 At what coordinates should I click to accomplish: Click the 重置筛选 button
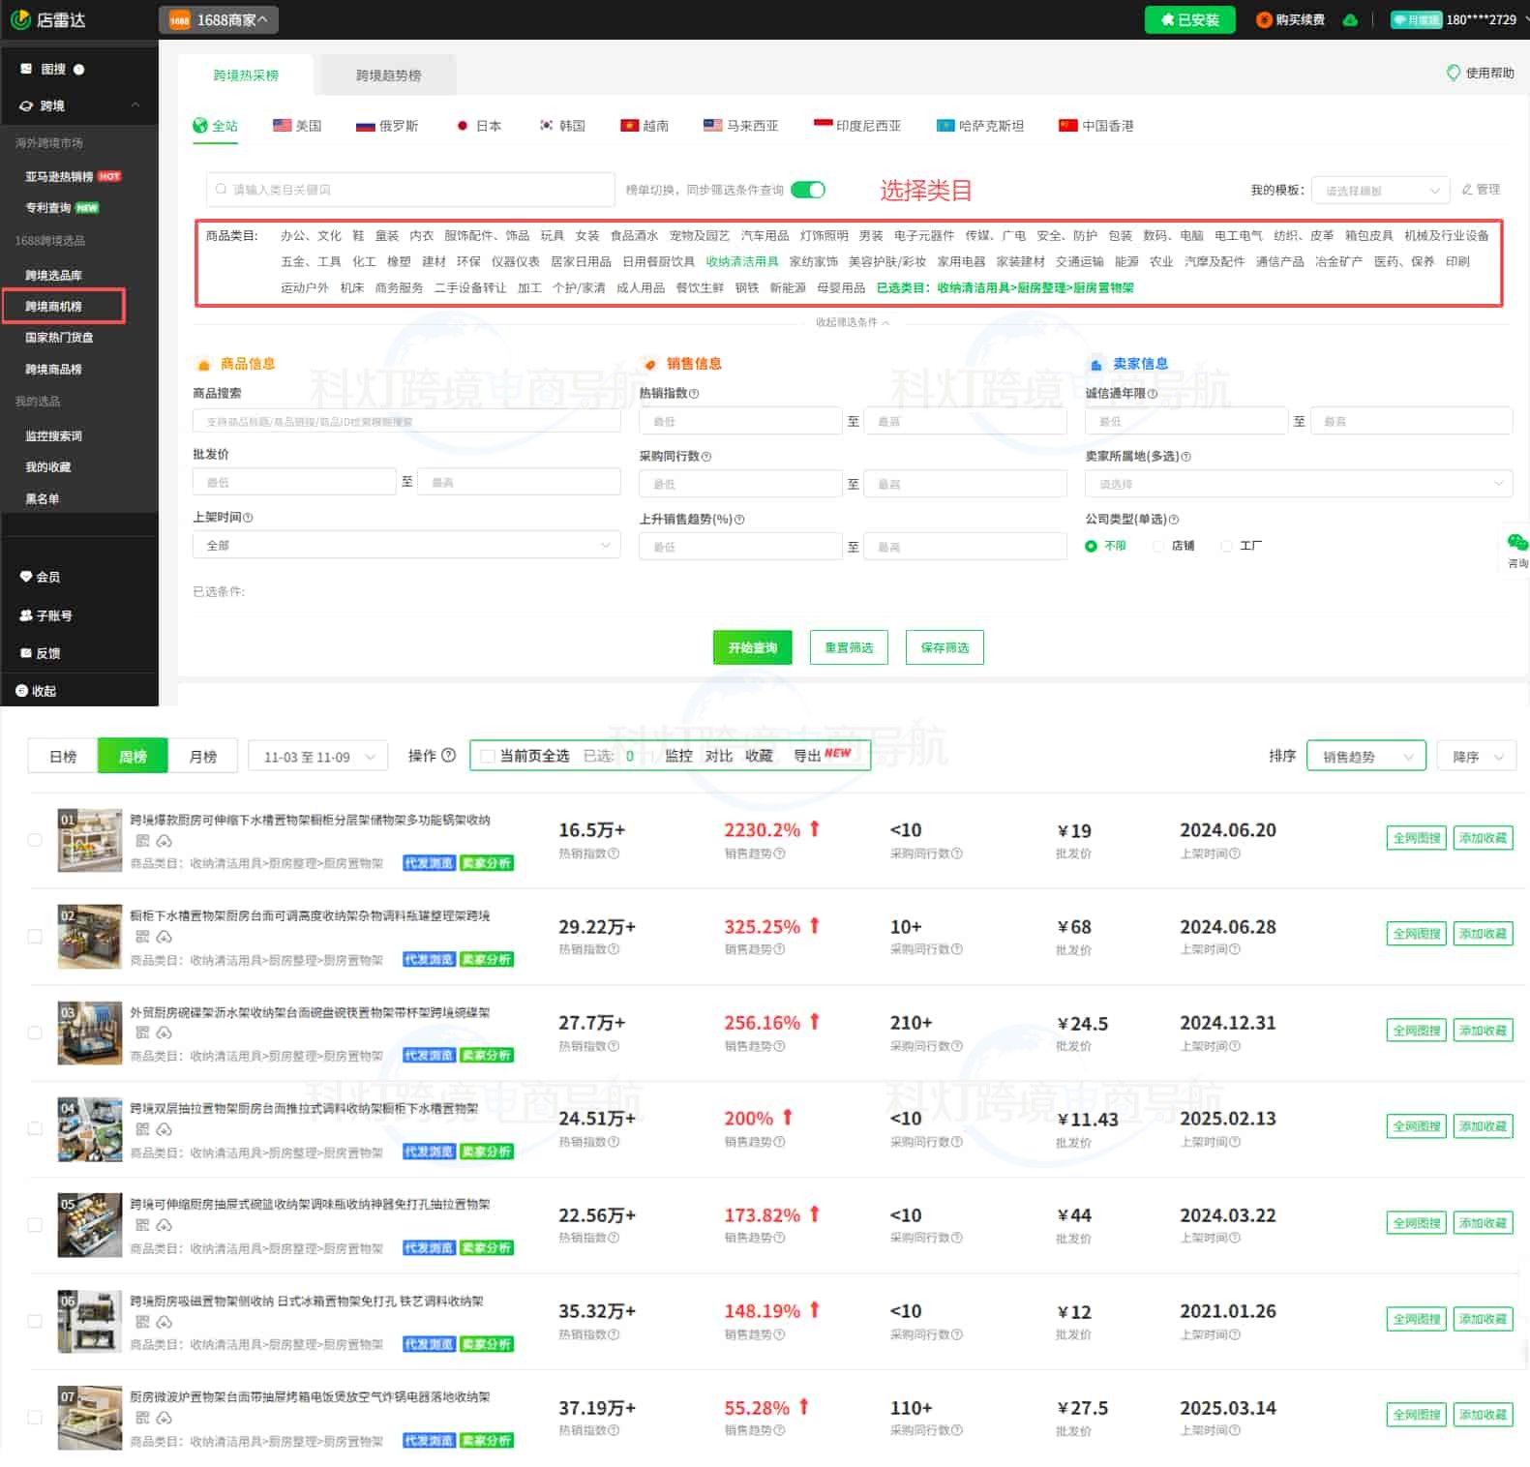coord(848,647)
